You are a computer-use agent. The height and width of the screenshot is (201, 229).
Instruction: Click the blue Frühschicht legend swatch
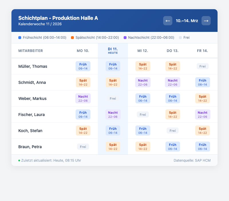19,38
